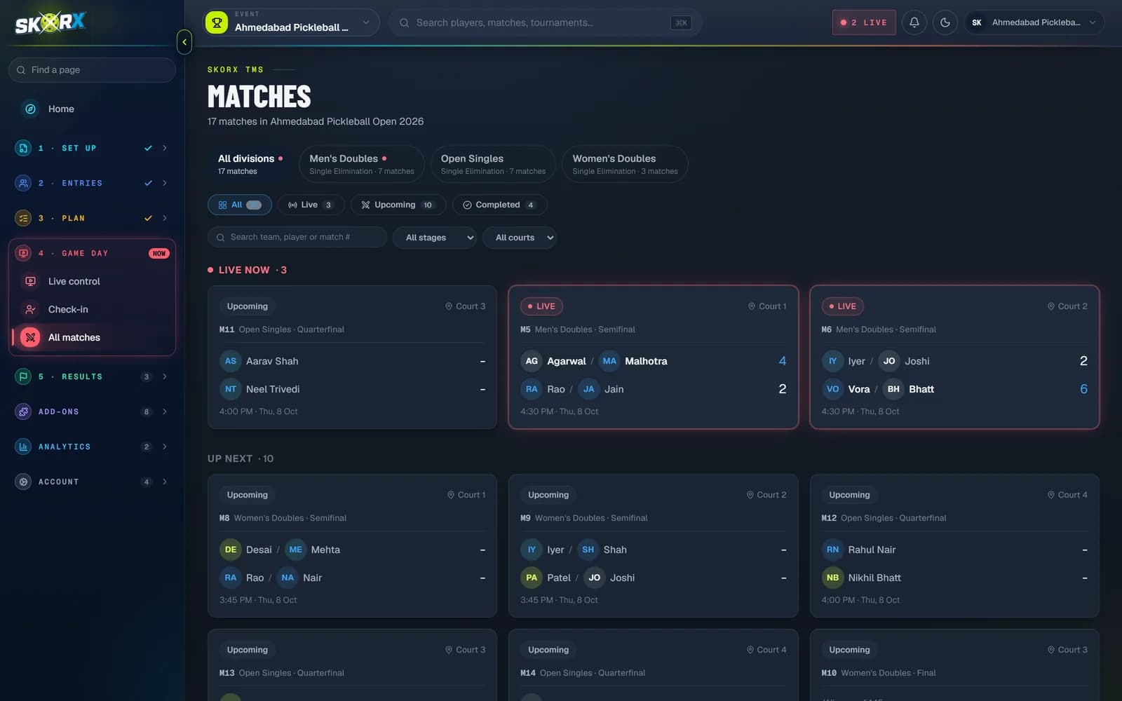Open the event selector dropdown
The height and width of the screenshot is (701, 1122).
pyautogui.click(x=291, y=22)
